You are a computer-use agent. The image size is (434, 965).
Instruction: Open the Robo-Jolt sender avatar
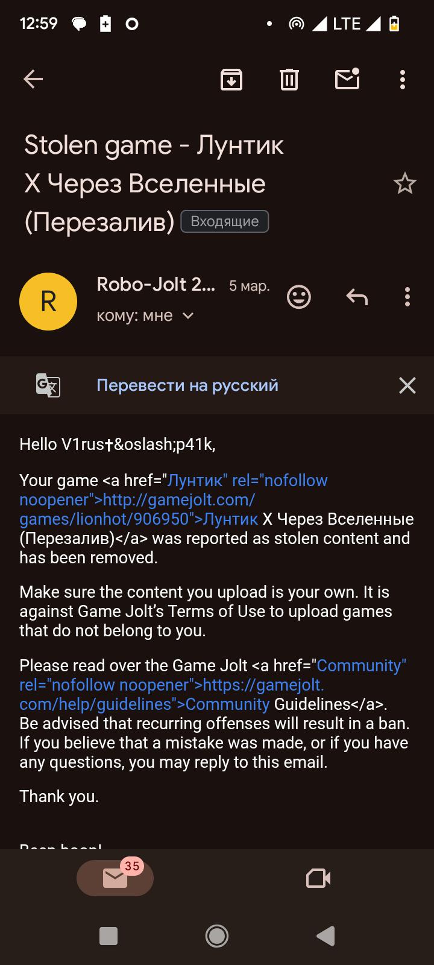(48, 301)
